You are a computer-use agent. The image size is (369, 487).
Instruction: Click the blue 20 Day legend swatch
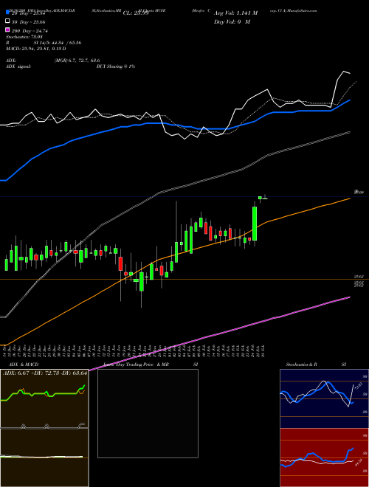[7, 13]
